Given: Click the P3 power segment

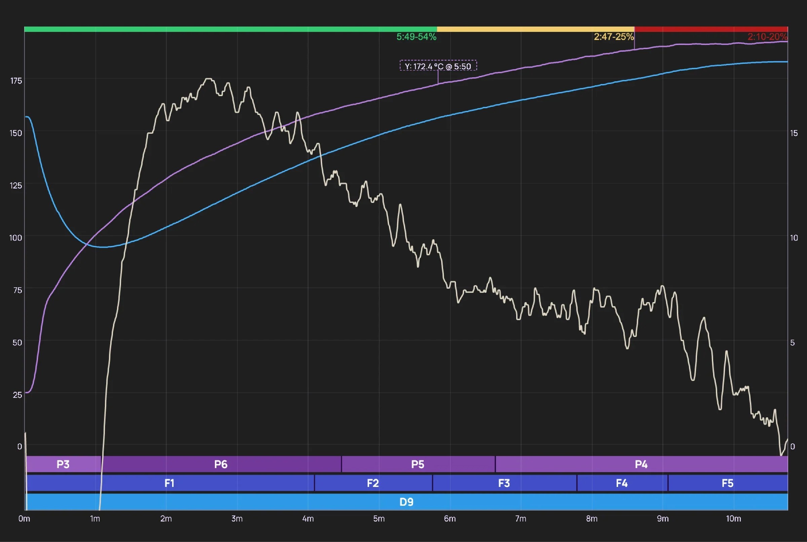Looking at the screenshot, I should click(63, 464).
